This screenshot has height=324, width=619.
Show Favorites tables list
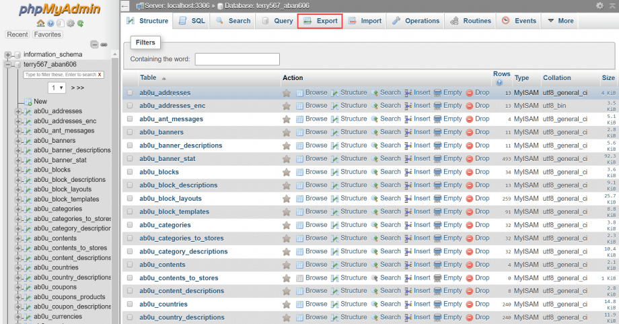47,34
